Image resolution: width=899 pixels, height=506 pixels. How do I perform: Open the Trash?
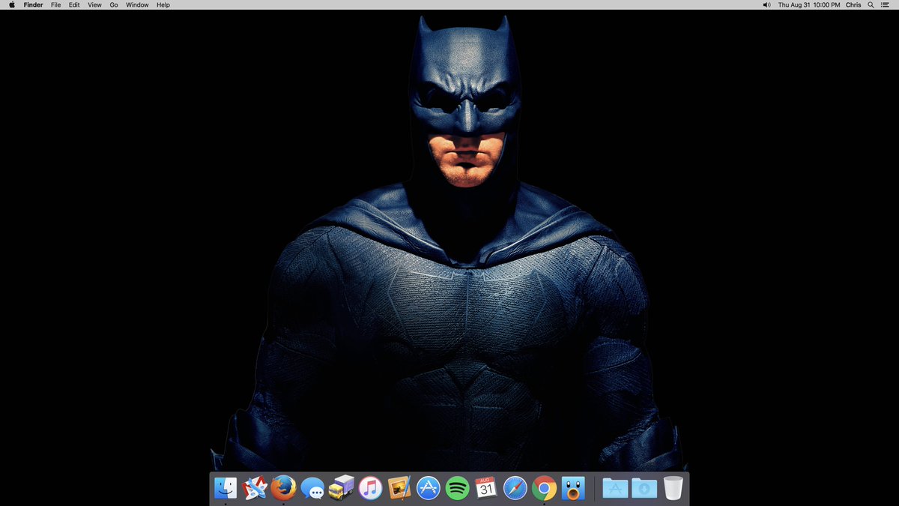coord(673,488)
